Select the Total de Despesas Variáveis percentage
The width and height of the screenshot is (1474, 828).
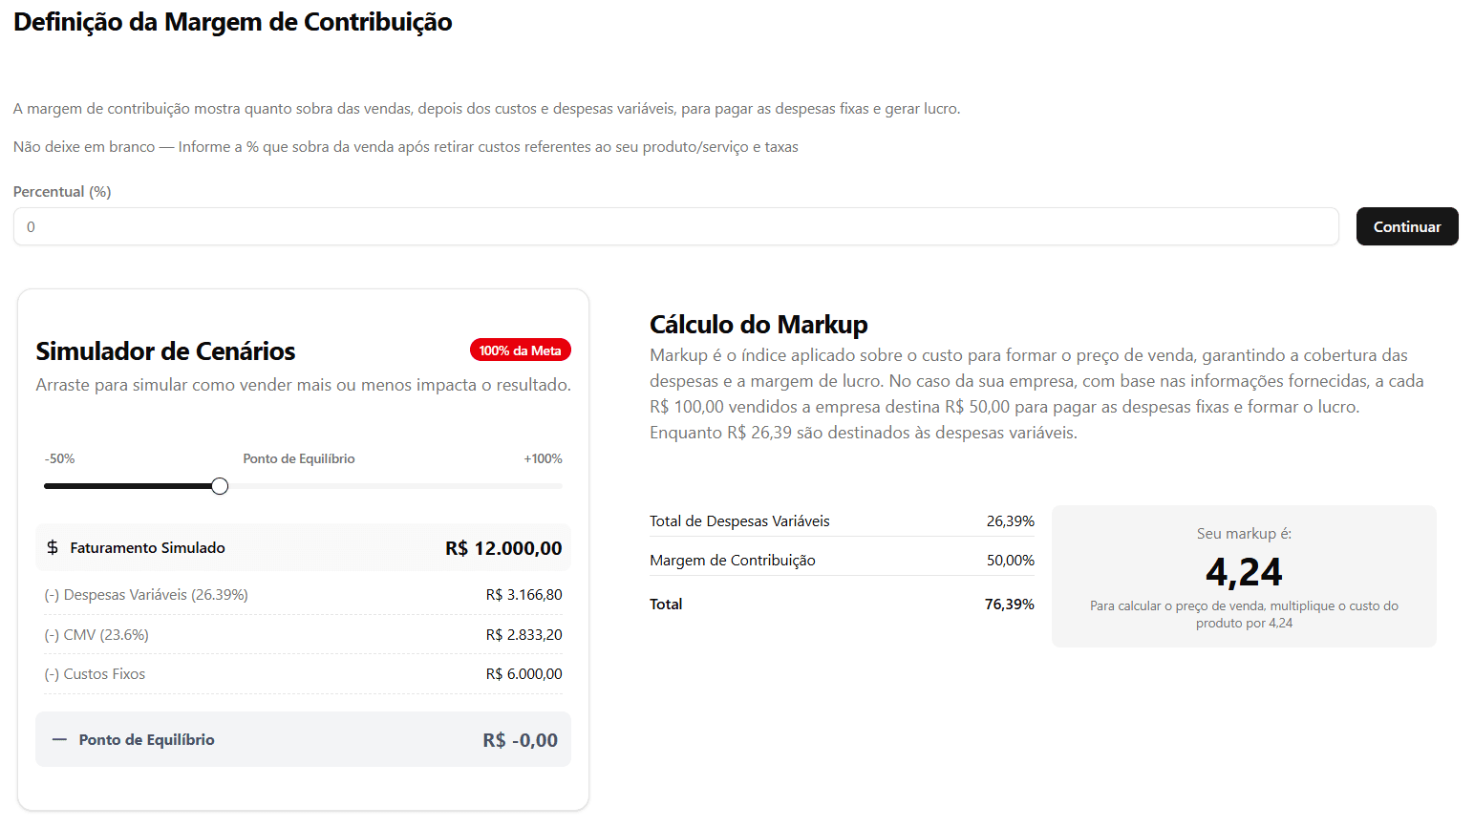(x=1010, y=520)
